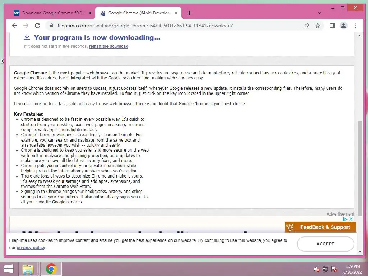
Task: View site info via the padlock icon
Action: pos(52,26)
